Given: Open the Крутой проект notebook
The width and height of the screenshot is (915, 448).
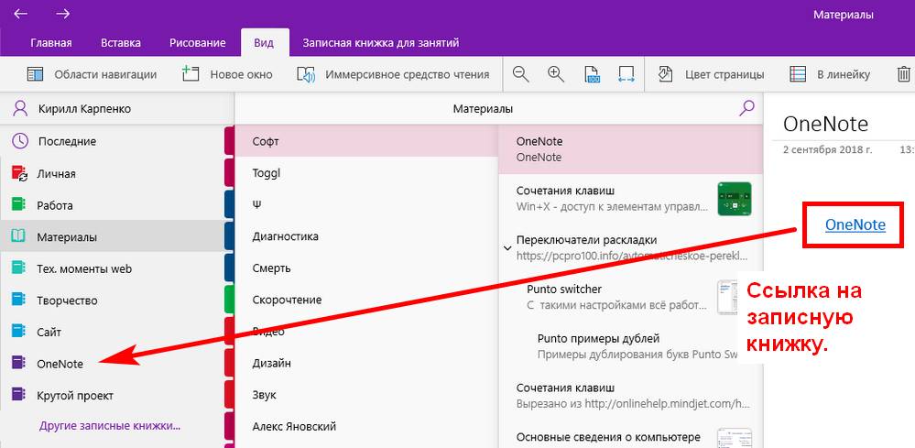Looking at the screenshot, I should pos(112,395).
